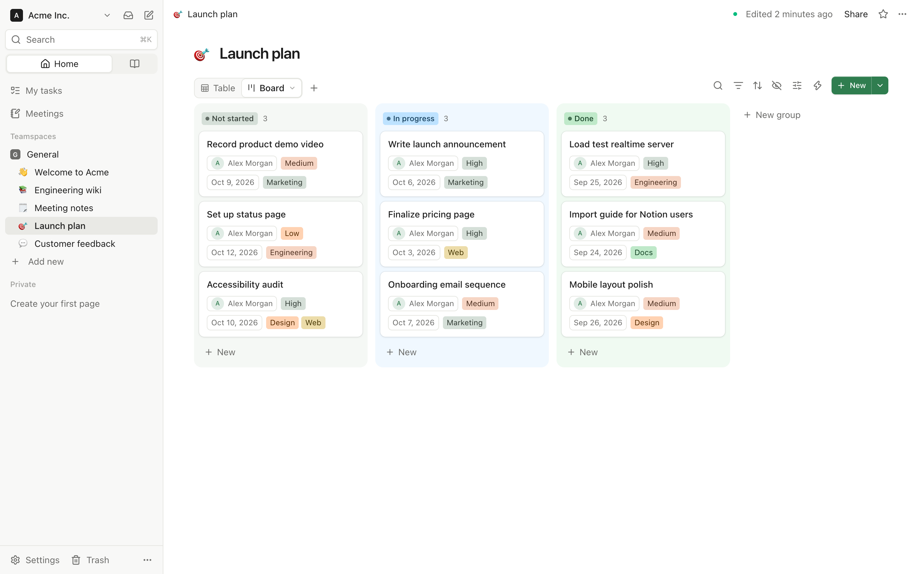Open the automations lightning bolt icon
Image resolution: width=919 pixels, height=574 pixels.
817,85
